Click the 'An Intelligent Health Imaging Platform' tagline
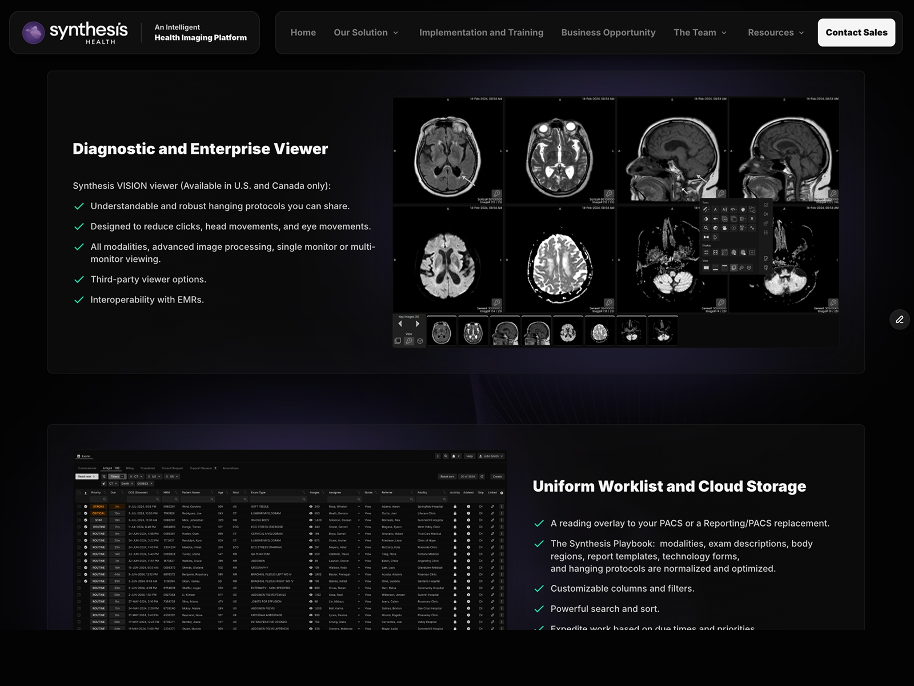 pos(201,33)
